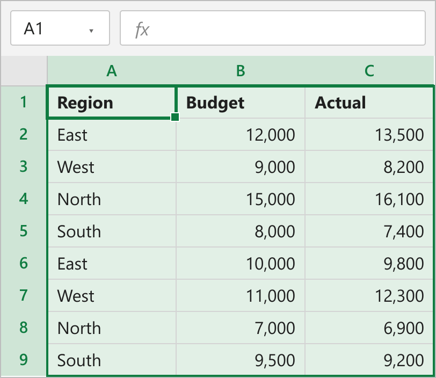
Task: Click the Select All corner box
Action: (x=24, y=71)
